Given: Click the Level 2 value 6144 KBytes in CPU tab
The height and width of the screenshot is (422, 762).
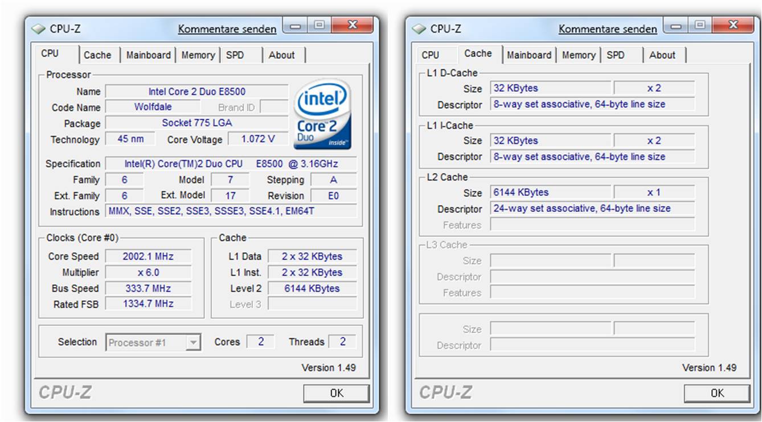Looking at the screenshot, I should point(312,288).
